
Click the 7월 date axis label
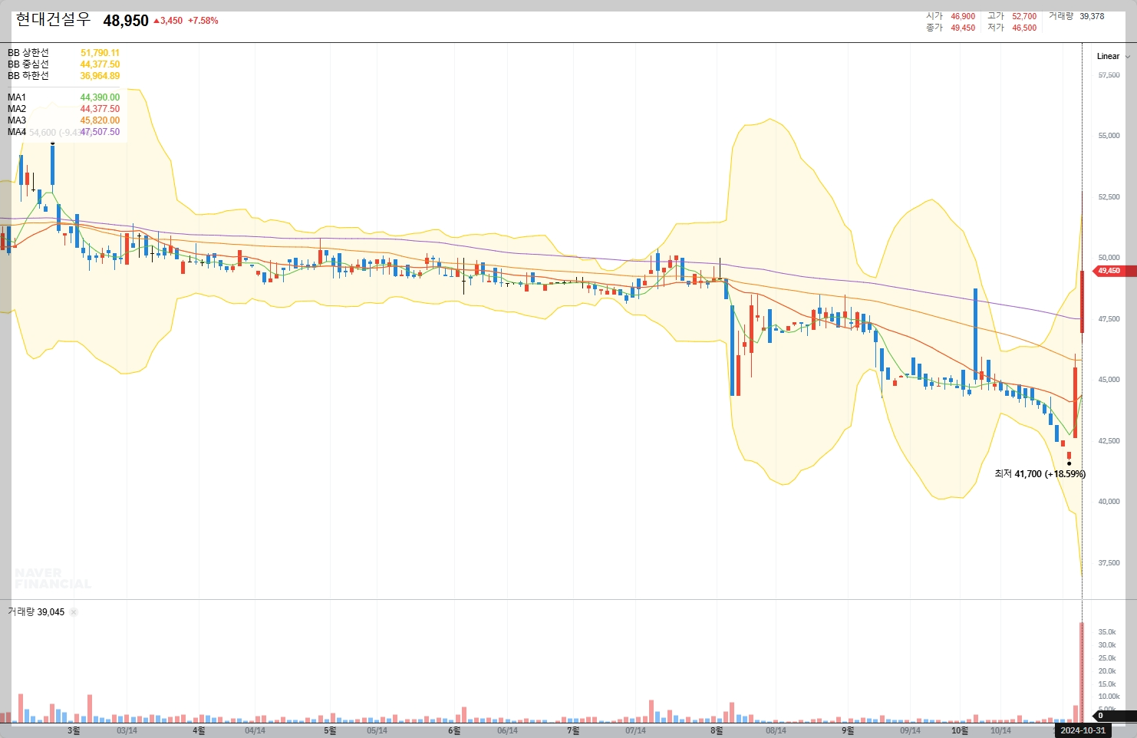[x=573, y=730]
